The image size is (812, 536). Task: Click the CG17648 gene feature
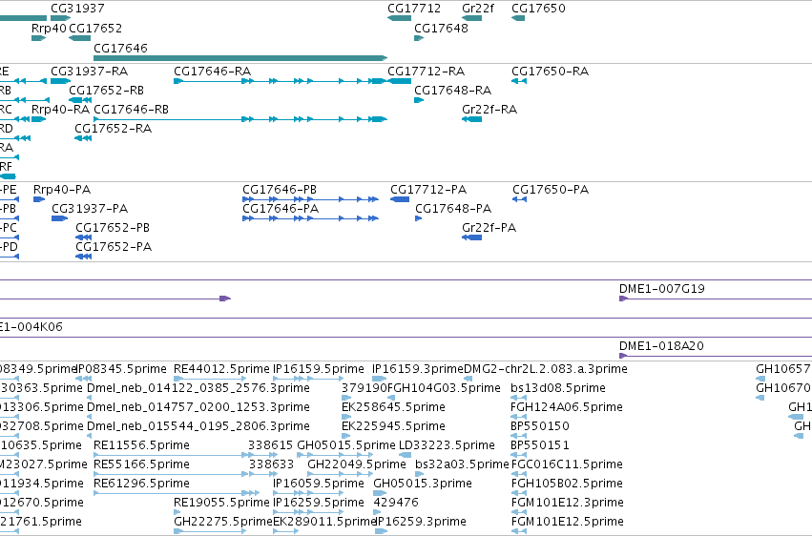click(x=419, y=38)
